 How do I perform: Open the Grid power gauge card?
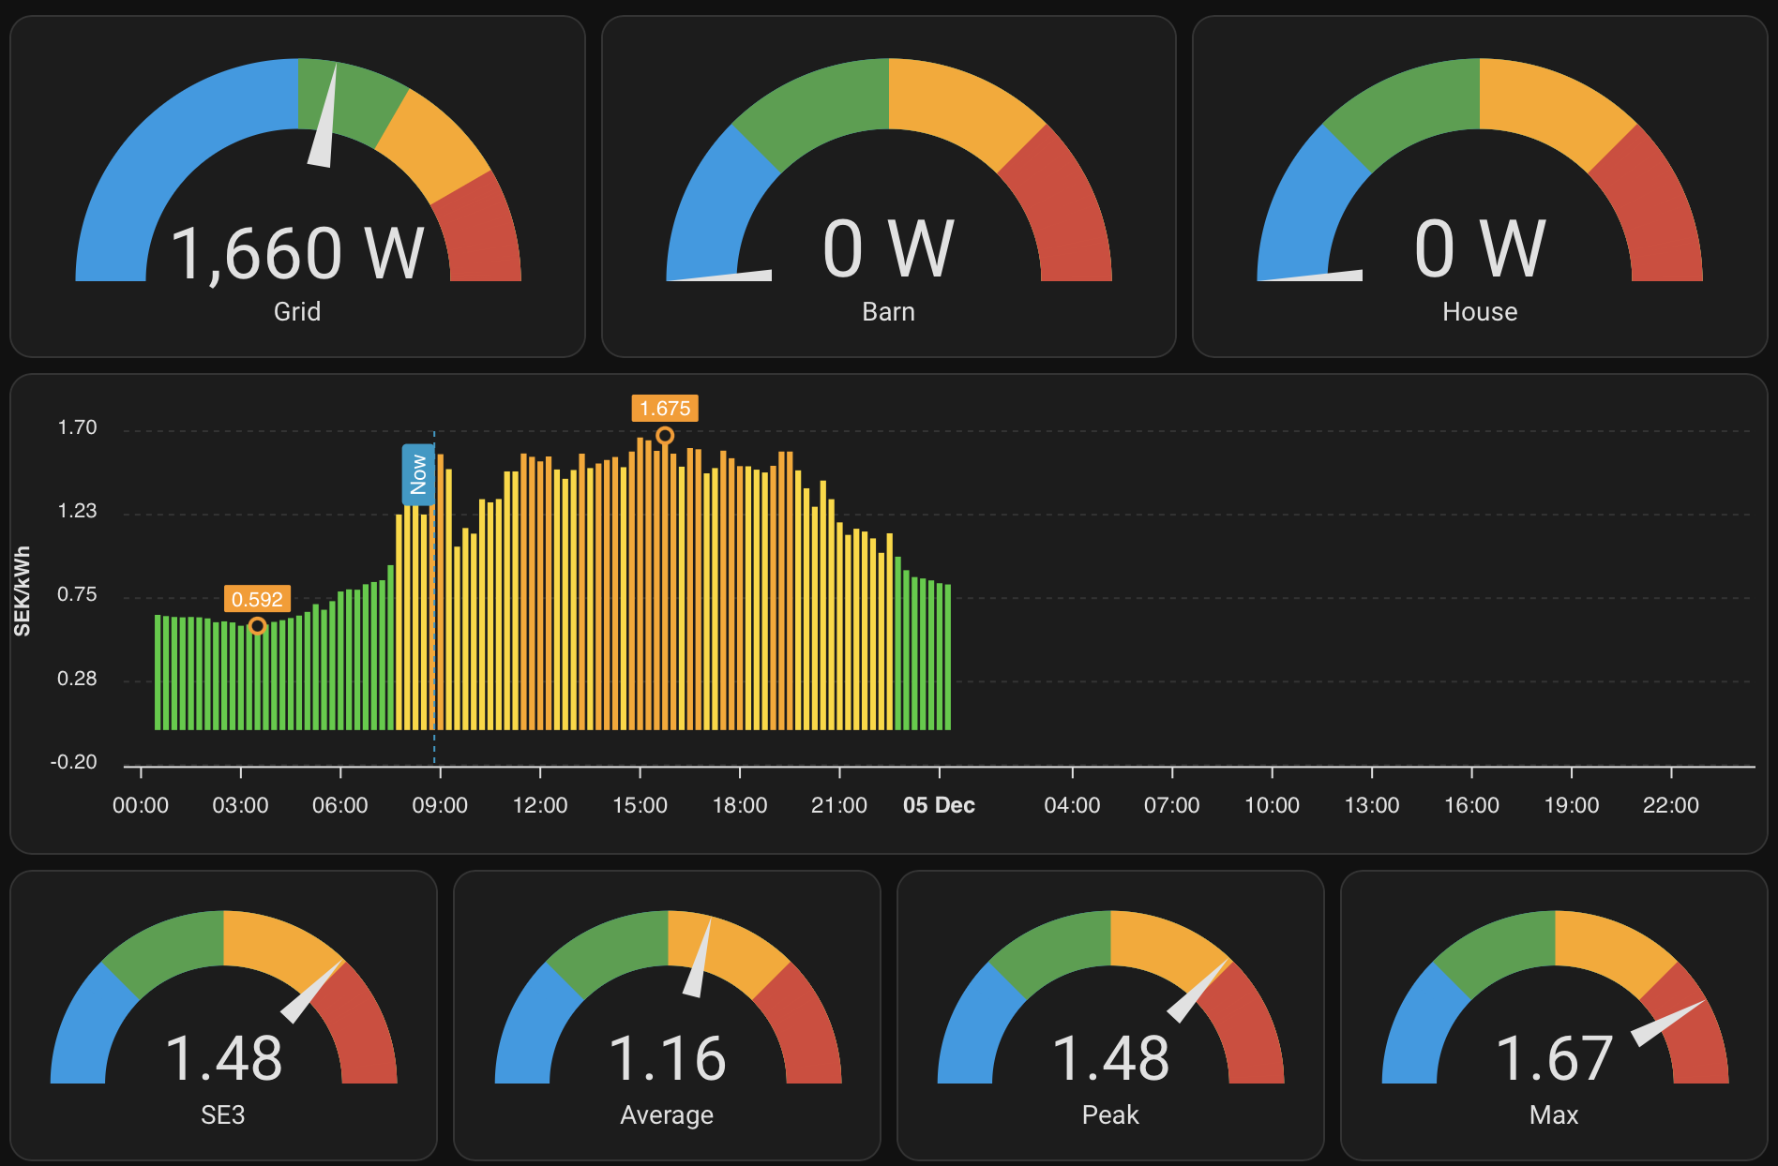click(x=297, y=186)
